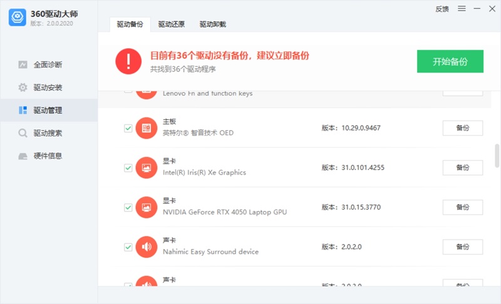
Task: Select 驱动搜索 magnifier in sidebar
Action: [23, 133]
